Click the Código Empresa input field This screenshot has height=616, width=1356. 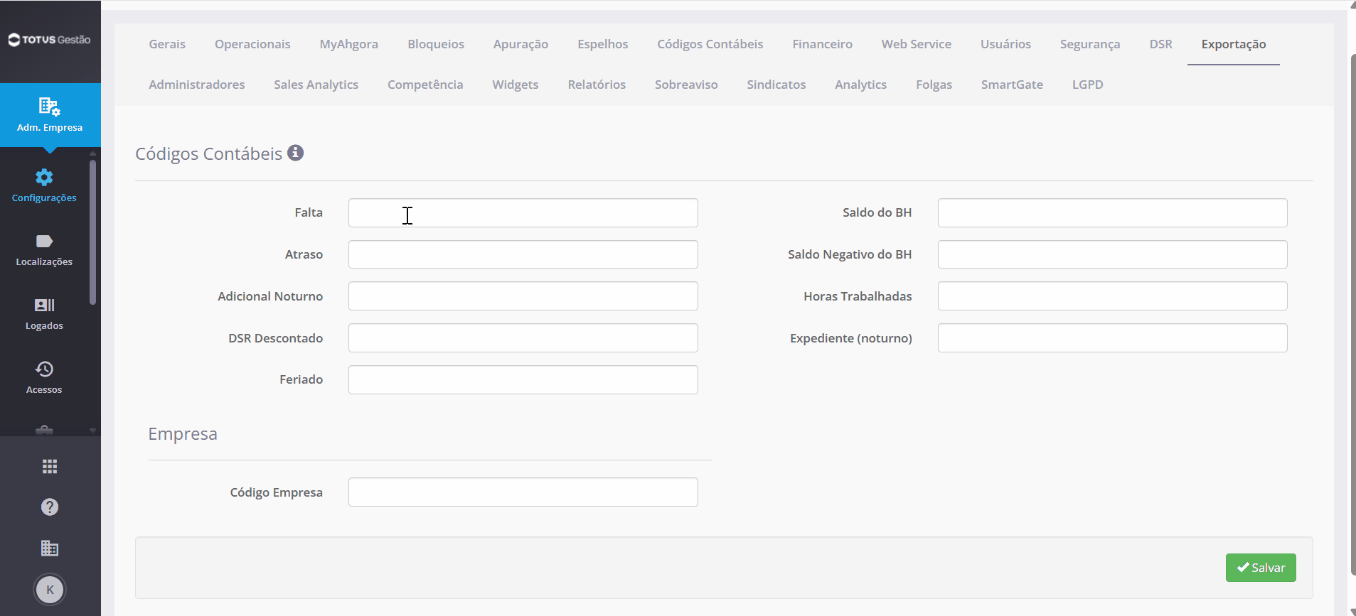523,492
